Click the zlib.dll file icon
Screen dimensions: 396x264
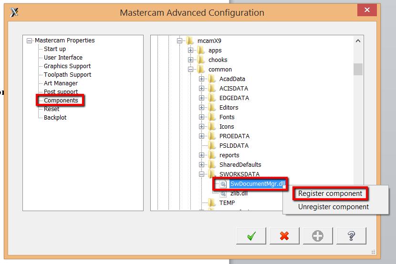click(223, 193)
